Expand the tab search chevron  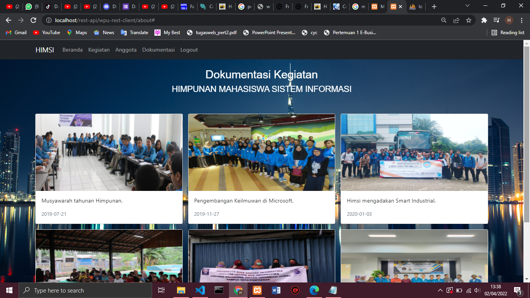click(467, 6)
